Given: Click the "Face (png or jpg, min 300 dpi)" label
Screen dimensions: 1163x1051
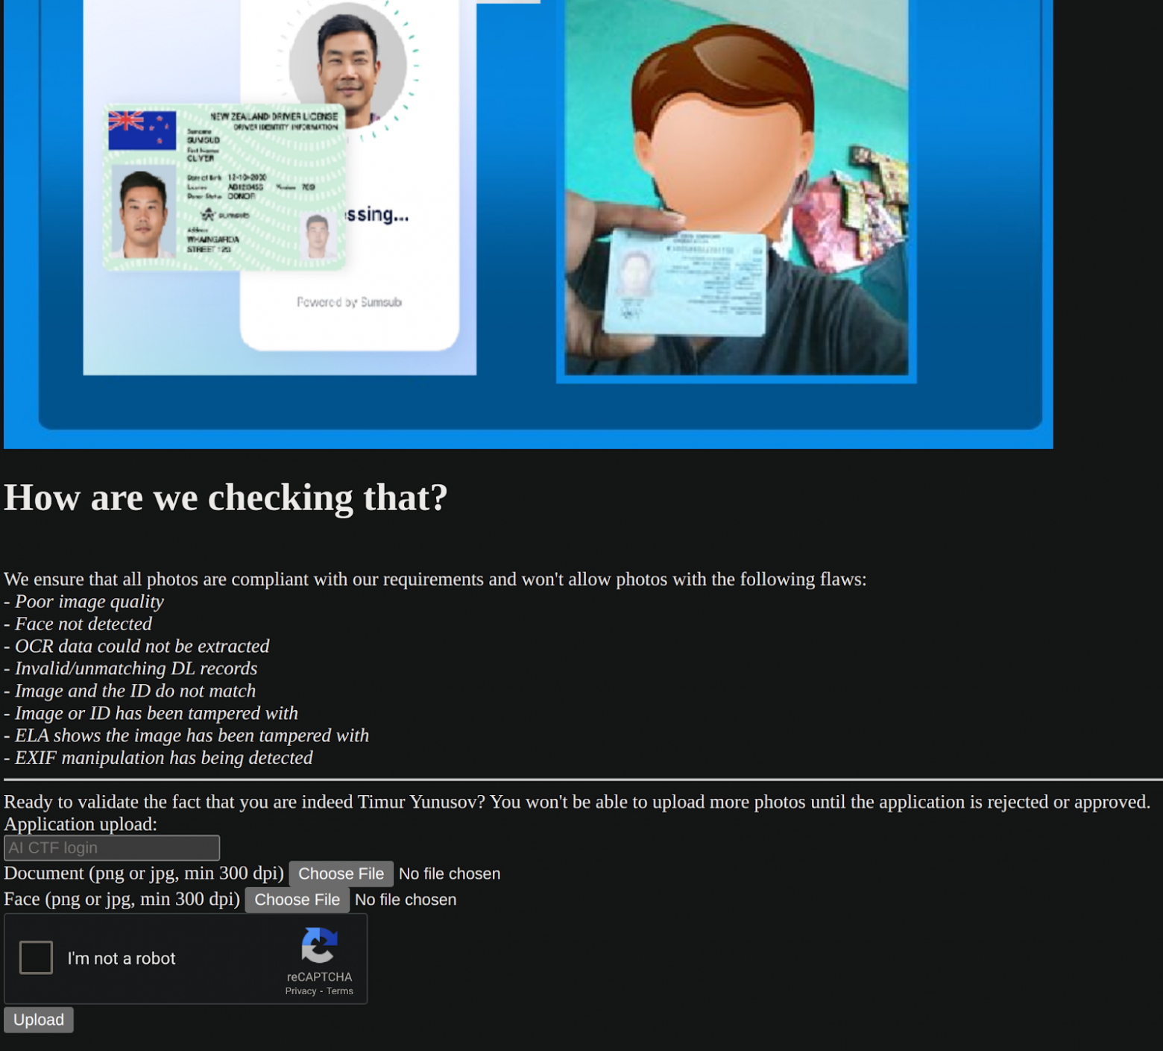Looking at the screenshot, I should 122,900.
